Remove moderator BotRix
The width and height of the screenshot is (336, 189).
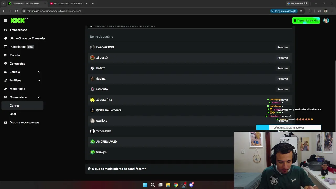pyautogui.click(x=283, y=68)
